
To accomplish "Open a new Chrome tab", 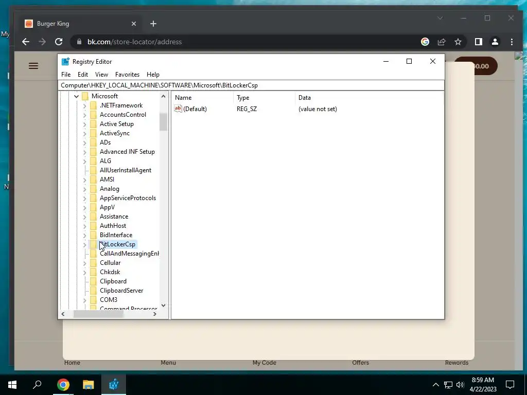I will click(153, 24).
